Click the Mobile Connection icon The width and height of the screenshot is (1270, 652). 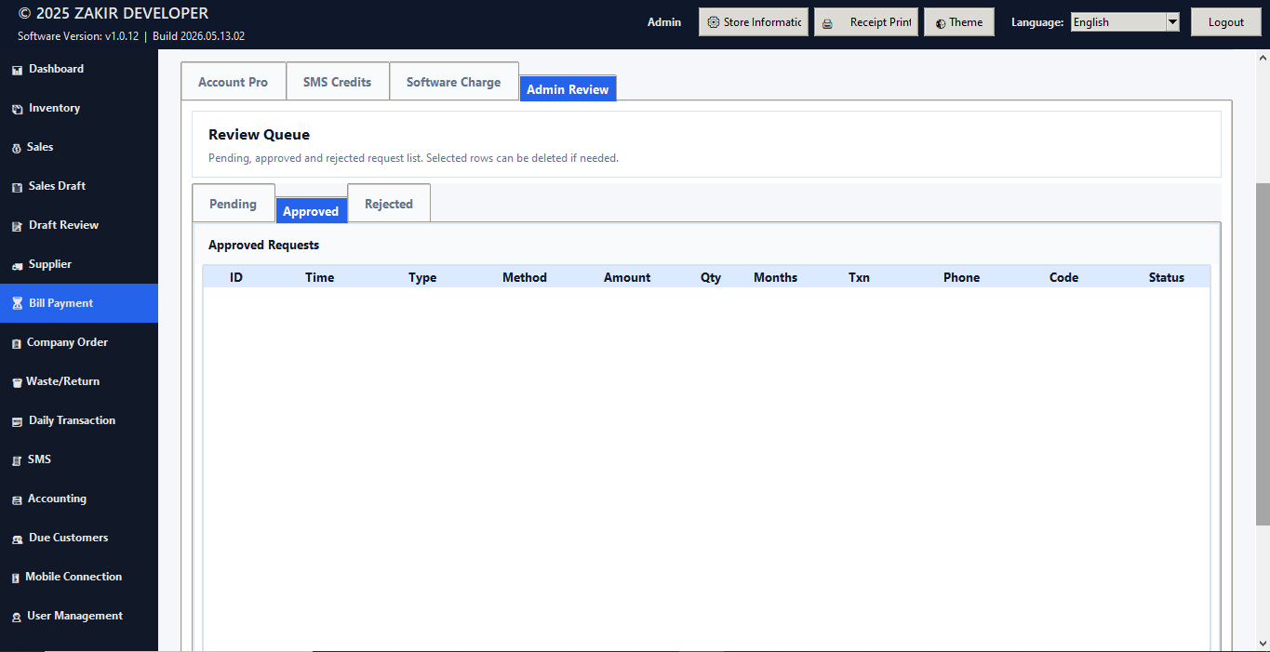coord(16,578)
